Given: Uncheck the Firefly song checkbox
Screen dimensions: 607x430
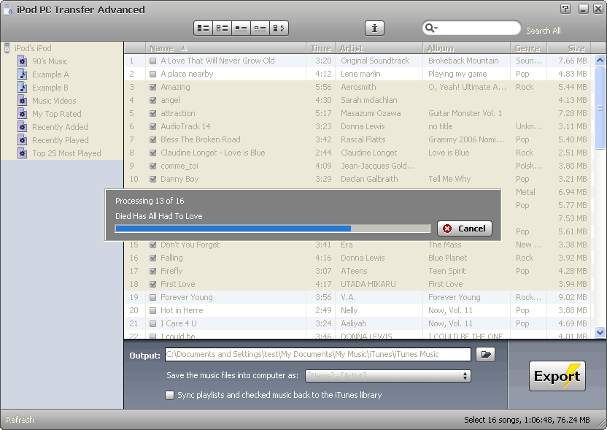Looking at the screenshot, I should (x=153, y=271).
